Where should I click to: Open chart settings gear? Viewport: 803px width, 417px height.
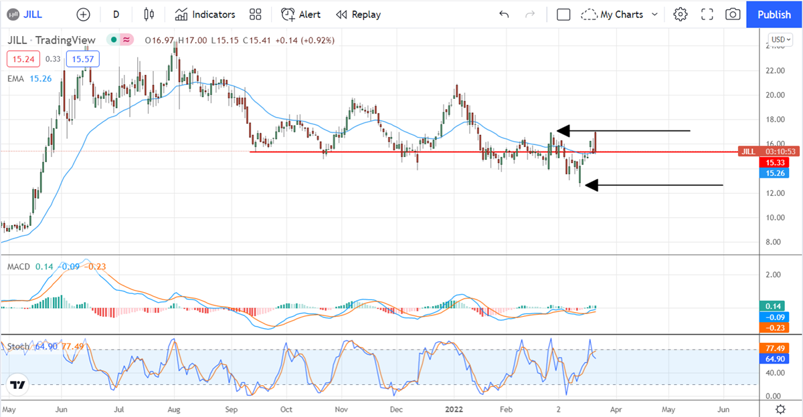(681, 14)
